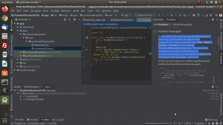Expand the Load build node arrow
Image resolution: width=223 pixels, height=125 pixels.
(21, 97)
